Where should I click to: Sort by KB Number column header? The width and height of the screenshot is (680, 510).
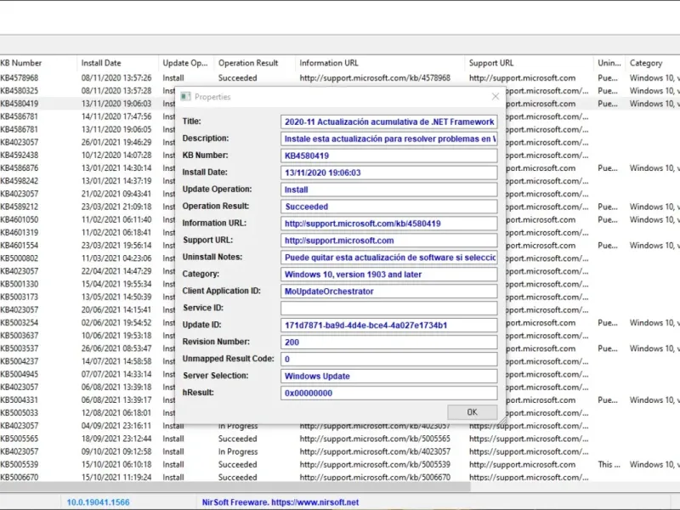point(38,63)
